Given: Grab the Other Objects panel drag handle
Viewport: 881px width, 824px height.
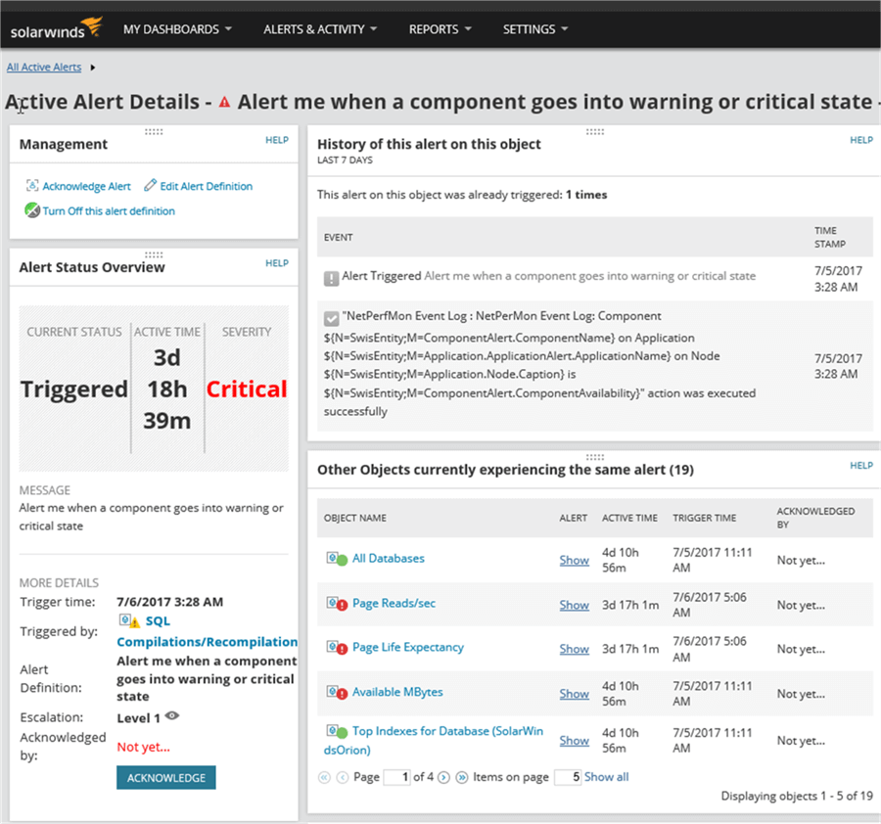Looking at the screenshot, I should (x=595, y=457).
